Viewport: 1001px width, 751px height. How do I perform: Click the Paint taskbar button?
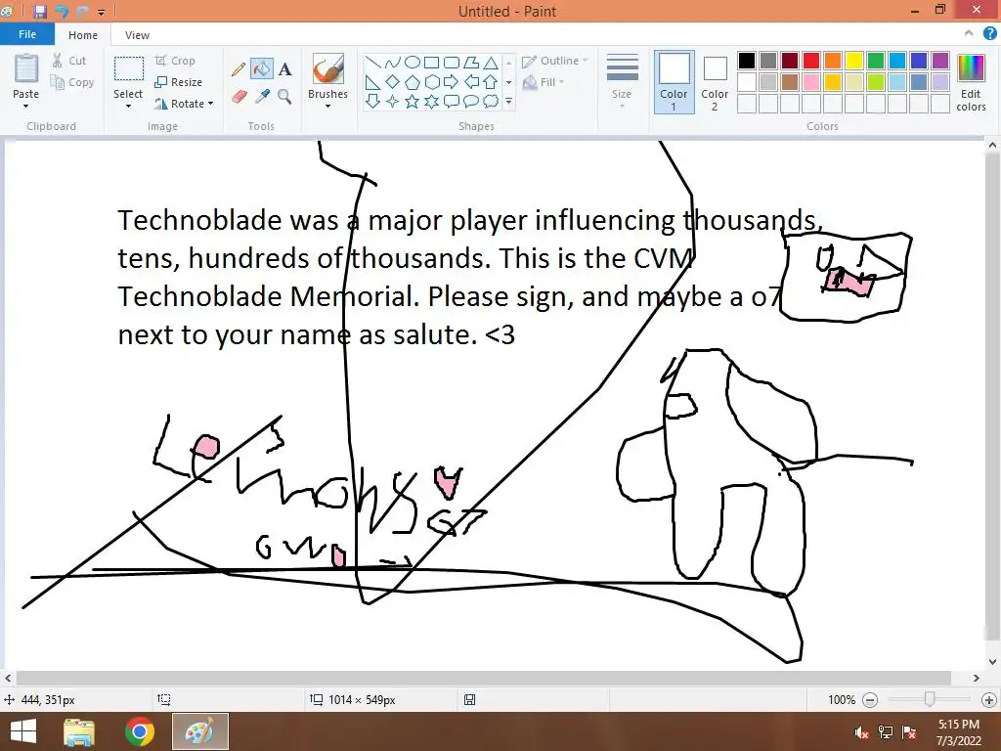(x=199, y=731)
